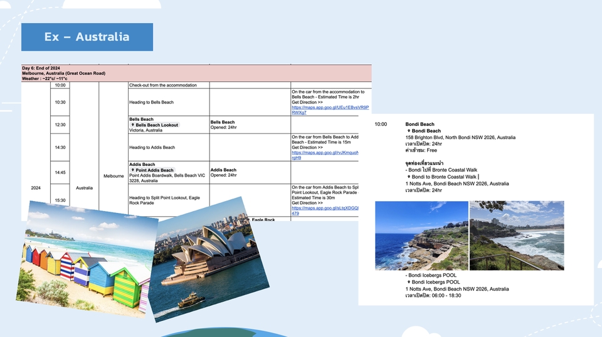Select the rocky coastal cliff photo
The image size is (602, 337).
click(x=421, y=236)
